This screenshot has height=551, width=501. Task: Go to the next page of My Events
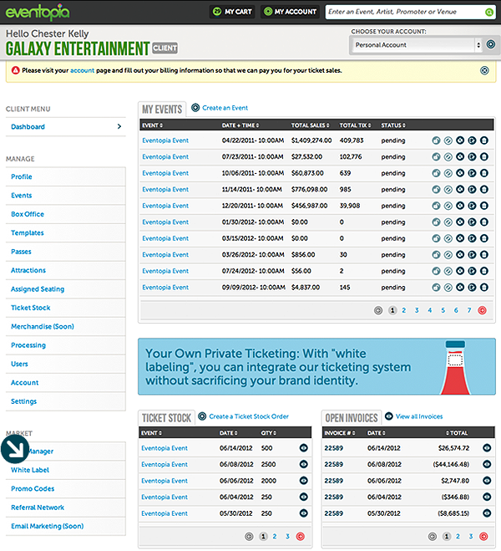483,310
